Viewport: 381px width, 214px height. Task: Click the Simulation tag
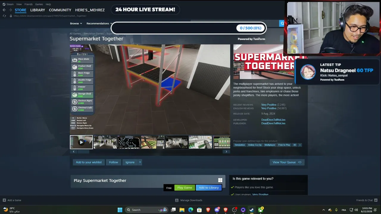pyautogui.click(x=240, y=145)
